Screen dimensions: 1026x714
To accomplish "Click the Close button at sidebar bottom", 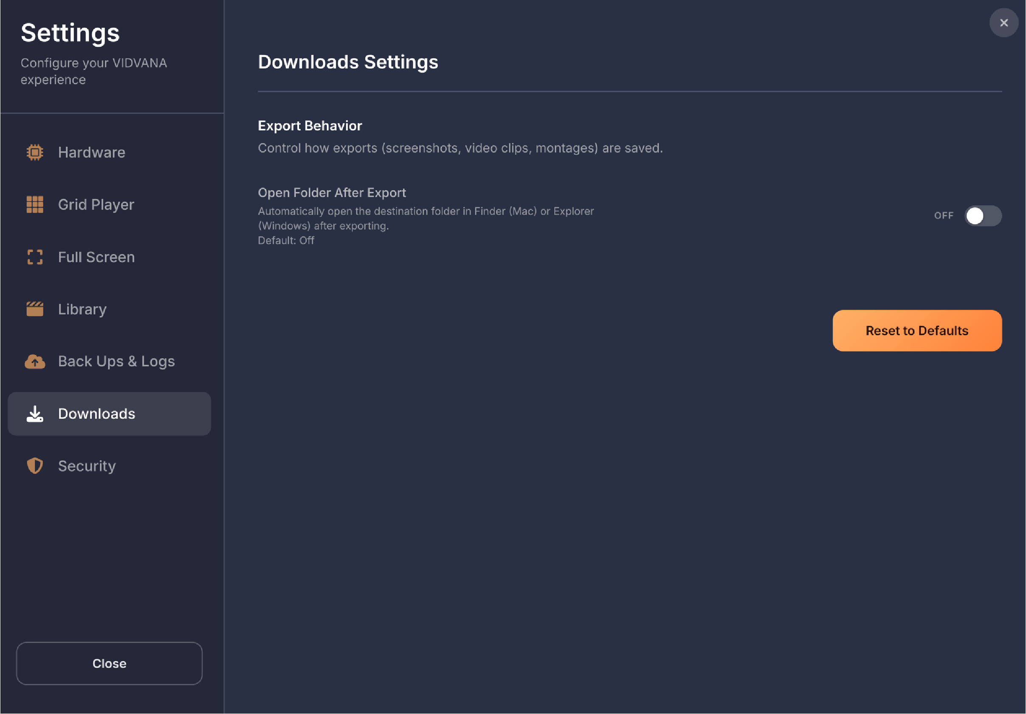I will click(110, 663).
